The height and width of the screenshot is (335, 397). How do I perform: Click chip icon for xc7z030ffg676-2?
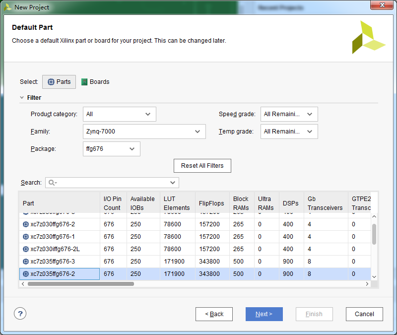click(x=26, y=224)
